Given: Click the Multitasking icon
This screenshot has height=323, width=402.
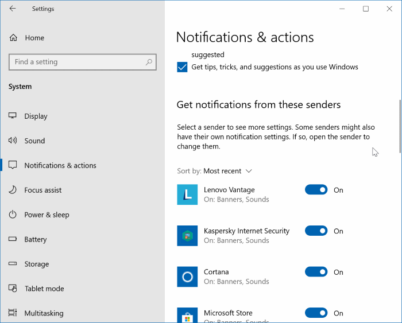Looking at the screenshot, I should (13, 313).
